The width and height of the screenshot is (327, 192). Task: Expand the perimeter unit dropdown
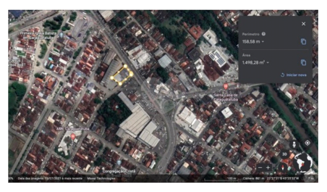263,42
